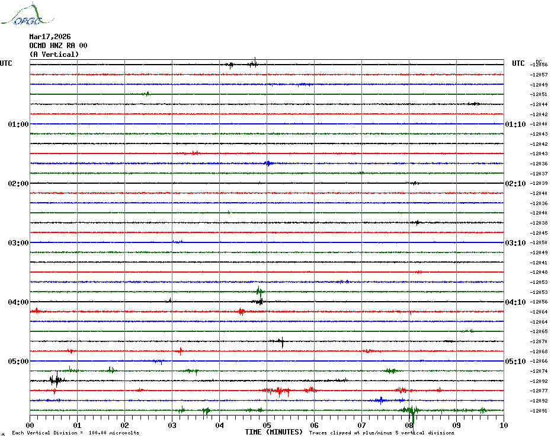Click the OCMD HNZ RA 00 station label

pyautogui.click(x=58, y=46)
